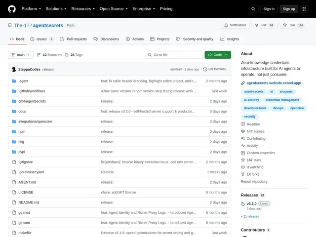Screen dimensions: 316x237
Task: Click the stars icon in About sidebar
Action: (x=243, y=160)
